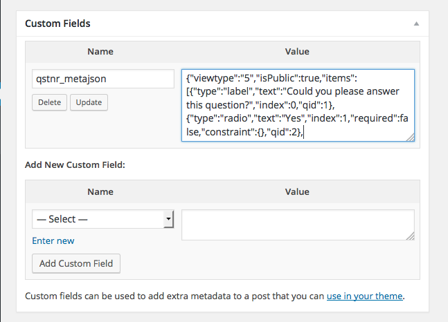Open the use in your theme link
This screenshot has height=322, width=448.
click(x=365, y=296)
